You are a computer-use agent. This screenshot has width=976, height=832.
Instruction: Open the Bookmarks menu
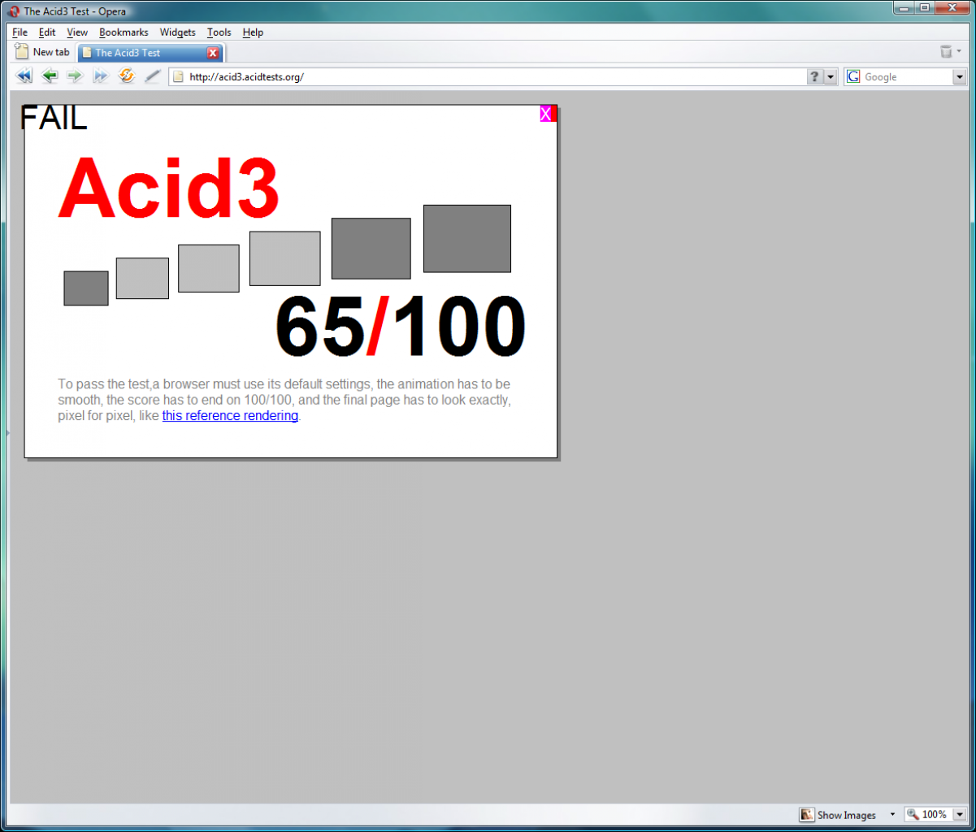click(x=124, y=32)
